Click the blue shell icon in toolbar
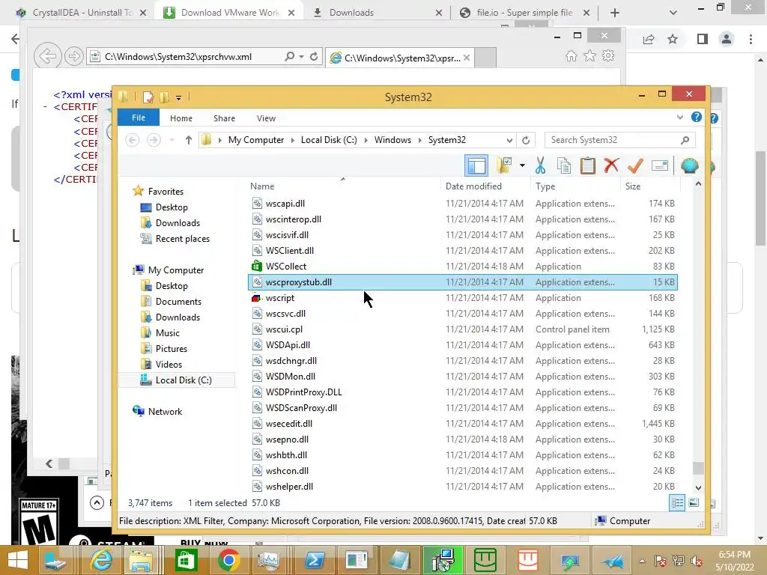 pyautogui.click(x=689, y=165)
